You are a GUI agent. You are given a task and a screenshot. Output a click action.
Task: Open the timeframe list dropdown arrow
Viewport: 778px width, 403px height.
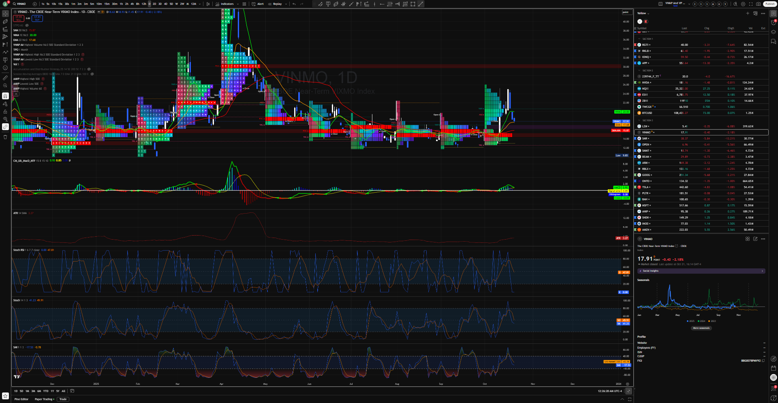point(200,4)
